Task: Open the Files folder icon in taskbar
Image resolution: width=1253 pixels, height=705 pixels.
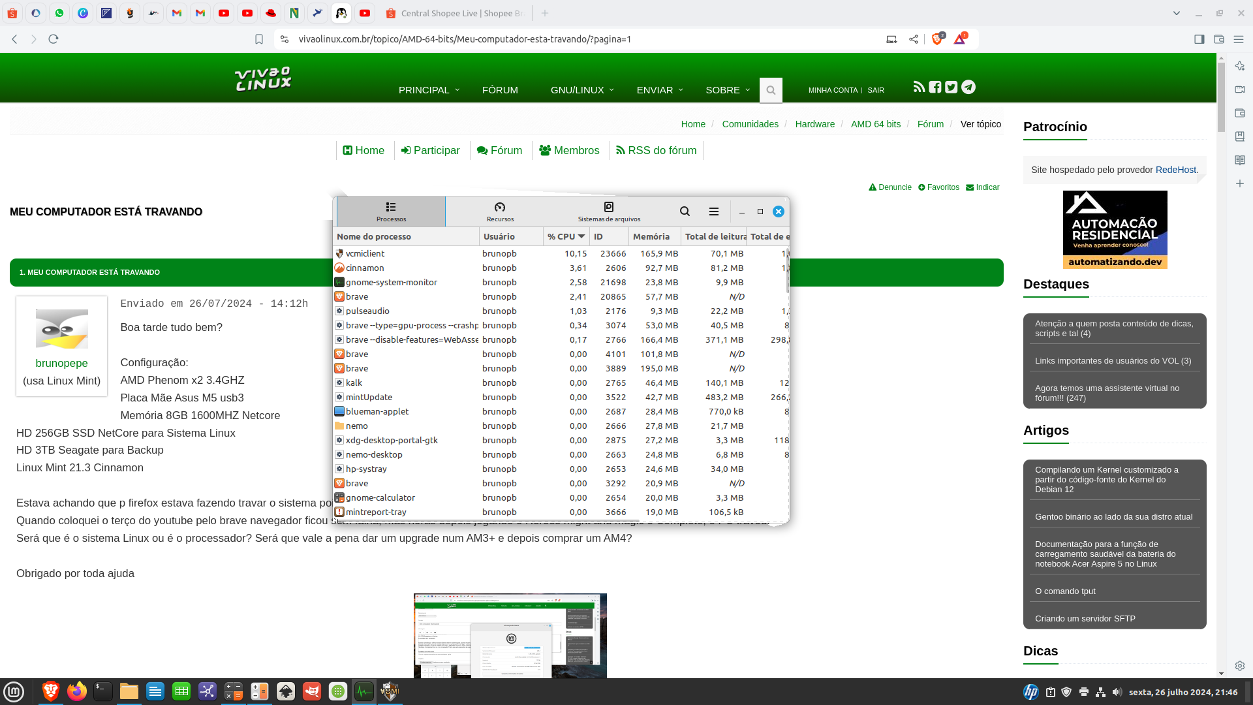Action: click(x=129, y=691)
